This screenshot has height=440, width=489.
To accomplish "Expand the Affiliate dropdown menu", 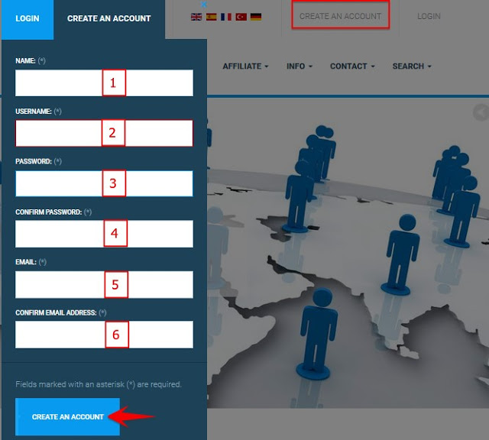I will pyautogui.click(x=245, y=66).
